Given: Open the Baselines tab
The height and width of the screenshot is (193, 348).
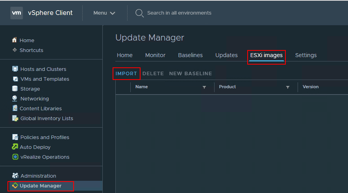Looking at the screenshot, I should coord(191,55).
